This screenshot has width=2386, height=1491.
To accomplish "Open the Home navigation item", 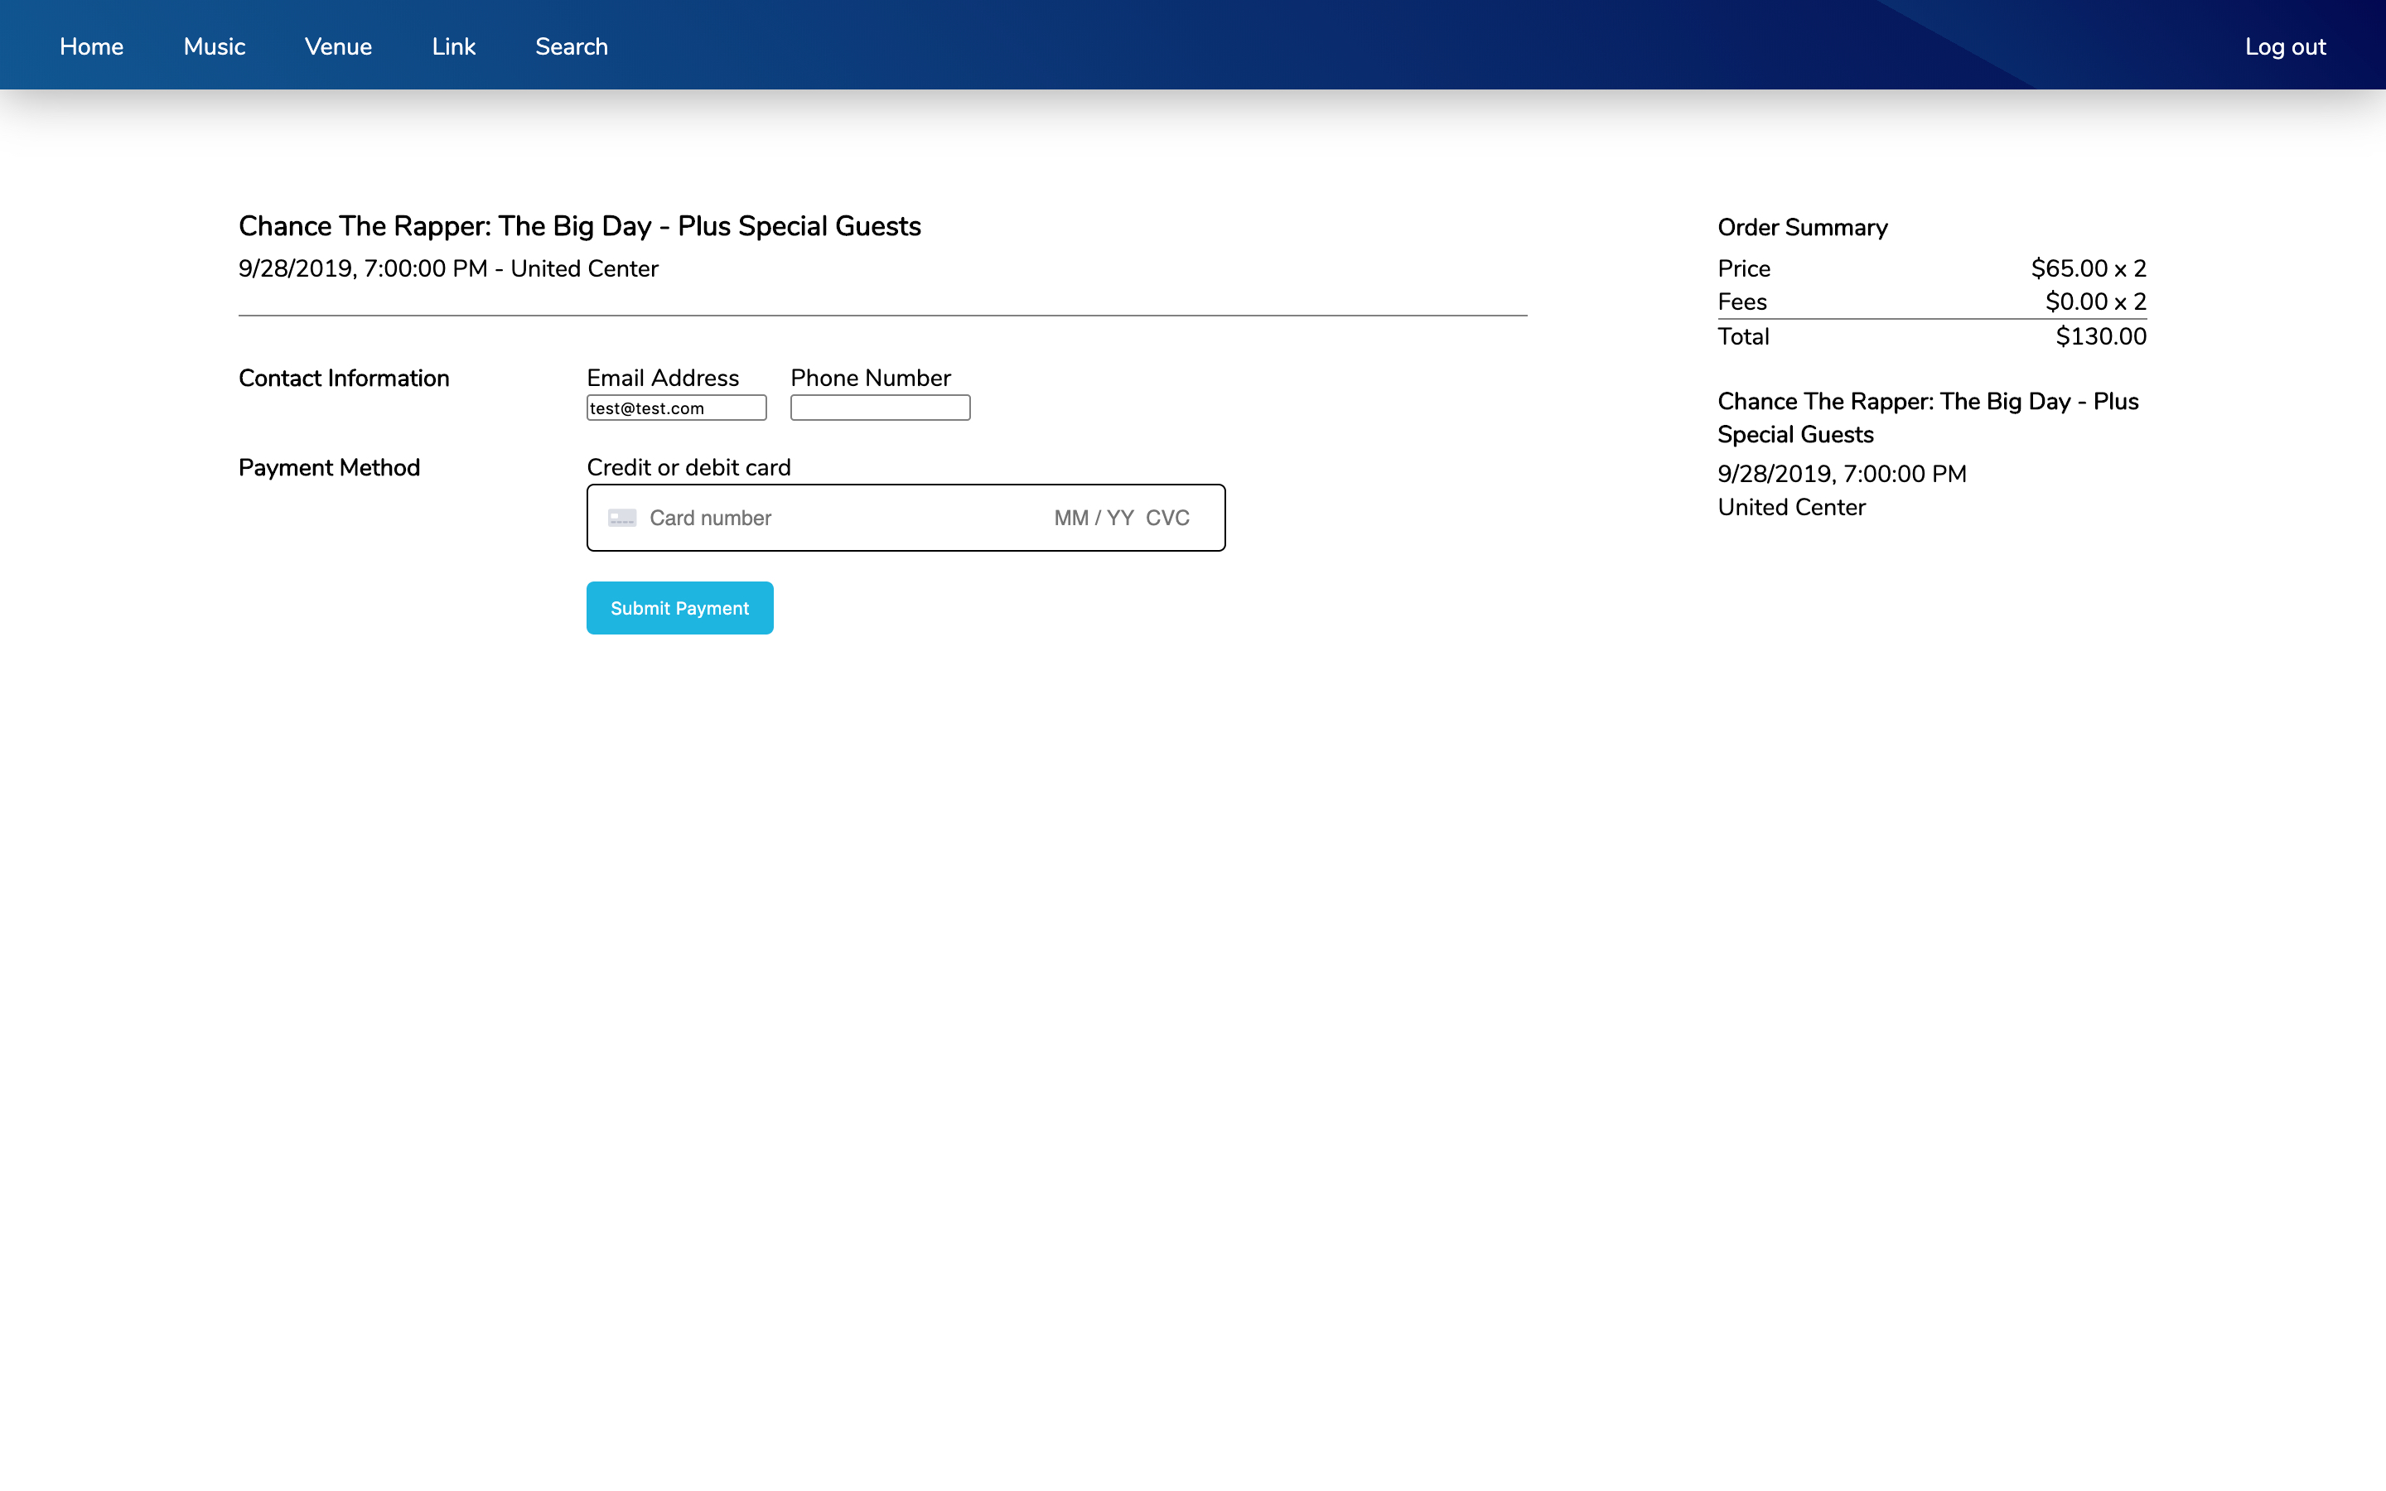I will 90,46.
